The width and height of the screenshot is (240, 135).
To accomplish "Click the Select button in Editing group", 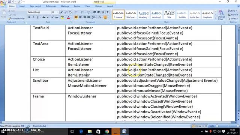I will tap(233, 18).
